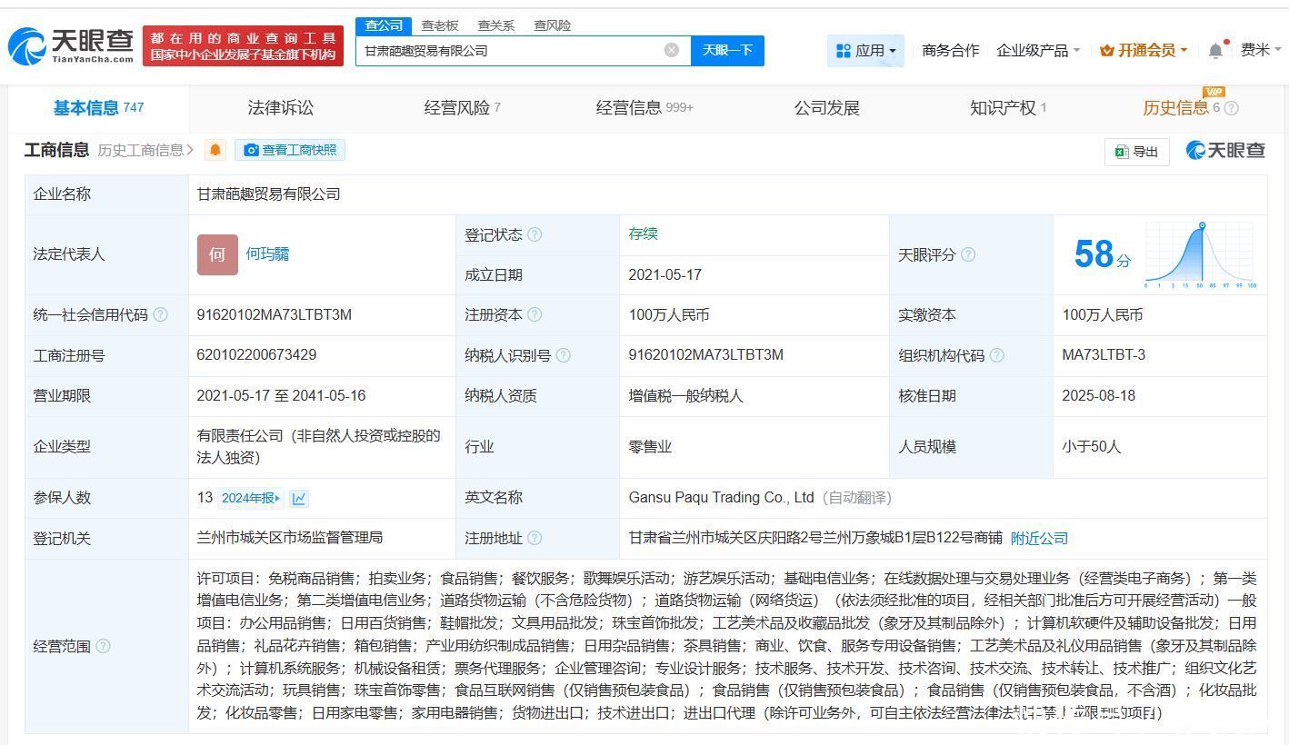Expand the 开通会员 dropdown
This screenshot has height=745, width=1289.
tap(1144, 51)
